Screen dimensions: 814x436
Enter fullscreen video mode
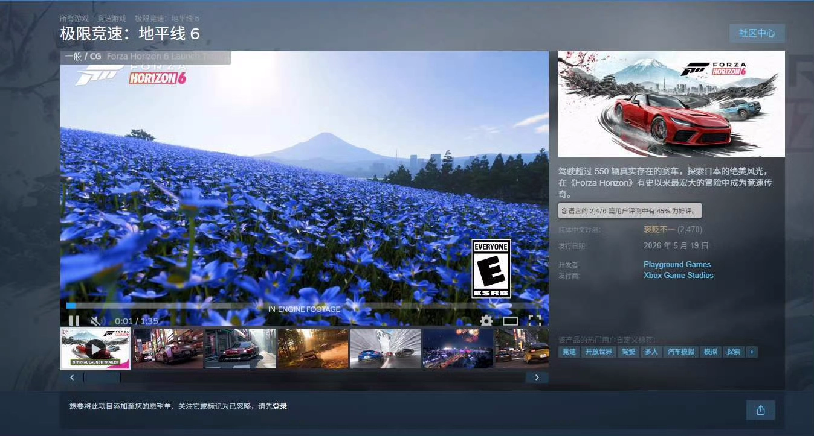tap(535, 321)
